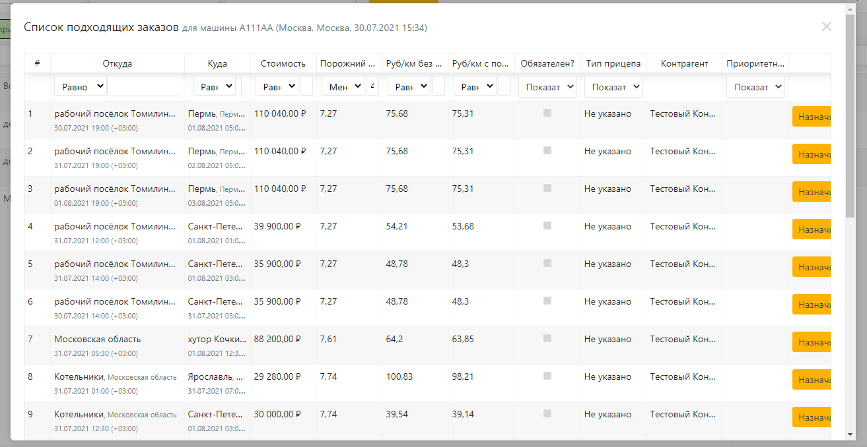The image size is (867, 447).
Task: Click Назначить button for order 1
Action: point(812,117)
